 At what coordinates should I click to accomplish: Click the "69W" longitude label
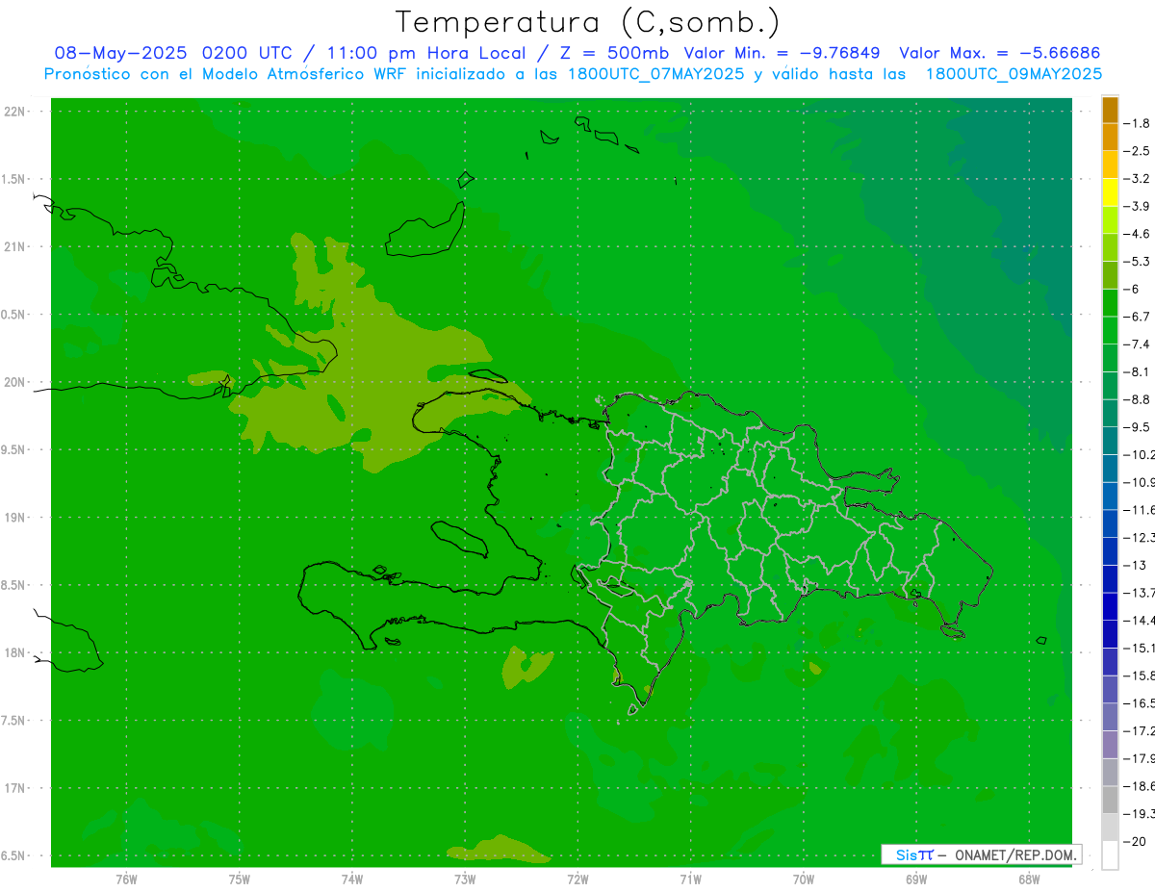coord(916,879)
